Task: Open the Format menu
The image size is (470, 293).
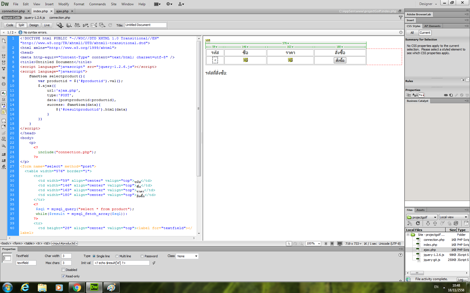Action: [x=79, y=4]
